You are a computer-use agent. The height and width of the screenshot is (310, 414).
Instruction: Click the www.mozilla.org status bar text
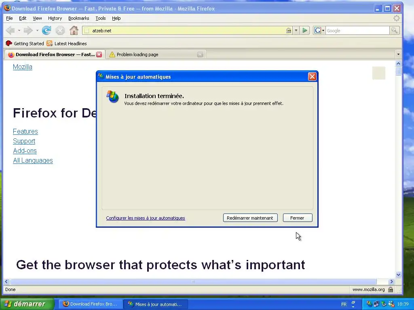[369, 289]
